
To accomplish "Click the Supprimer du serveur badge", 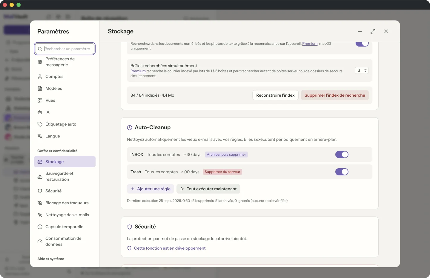I will [x=222, y=172].
